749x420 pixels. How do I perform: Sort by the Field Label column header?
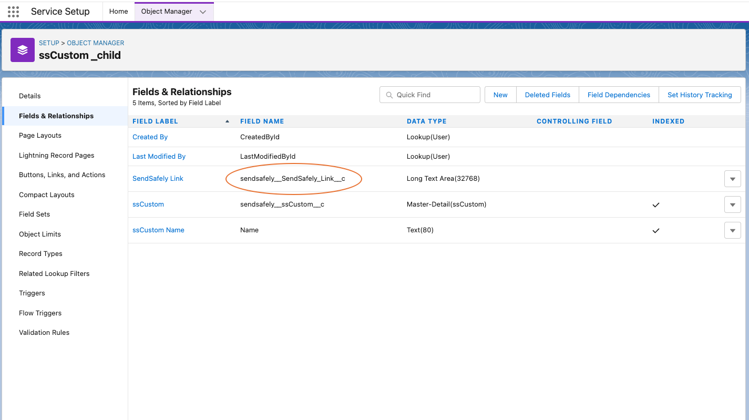click(x=155, y=121)
